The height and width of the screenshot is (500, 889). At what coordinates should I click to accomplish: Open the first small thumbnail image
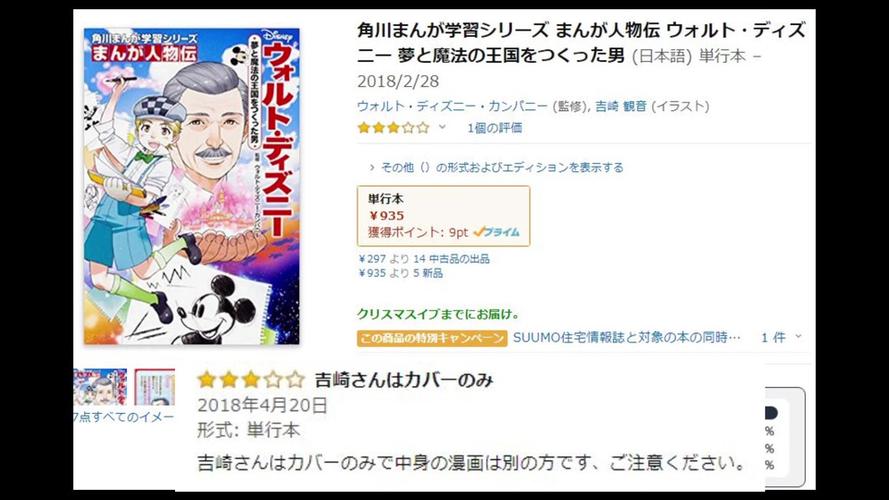(100, 387)
